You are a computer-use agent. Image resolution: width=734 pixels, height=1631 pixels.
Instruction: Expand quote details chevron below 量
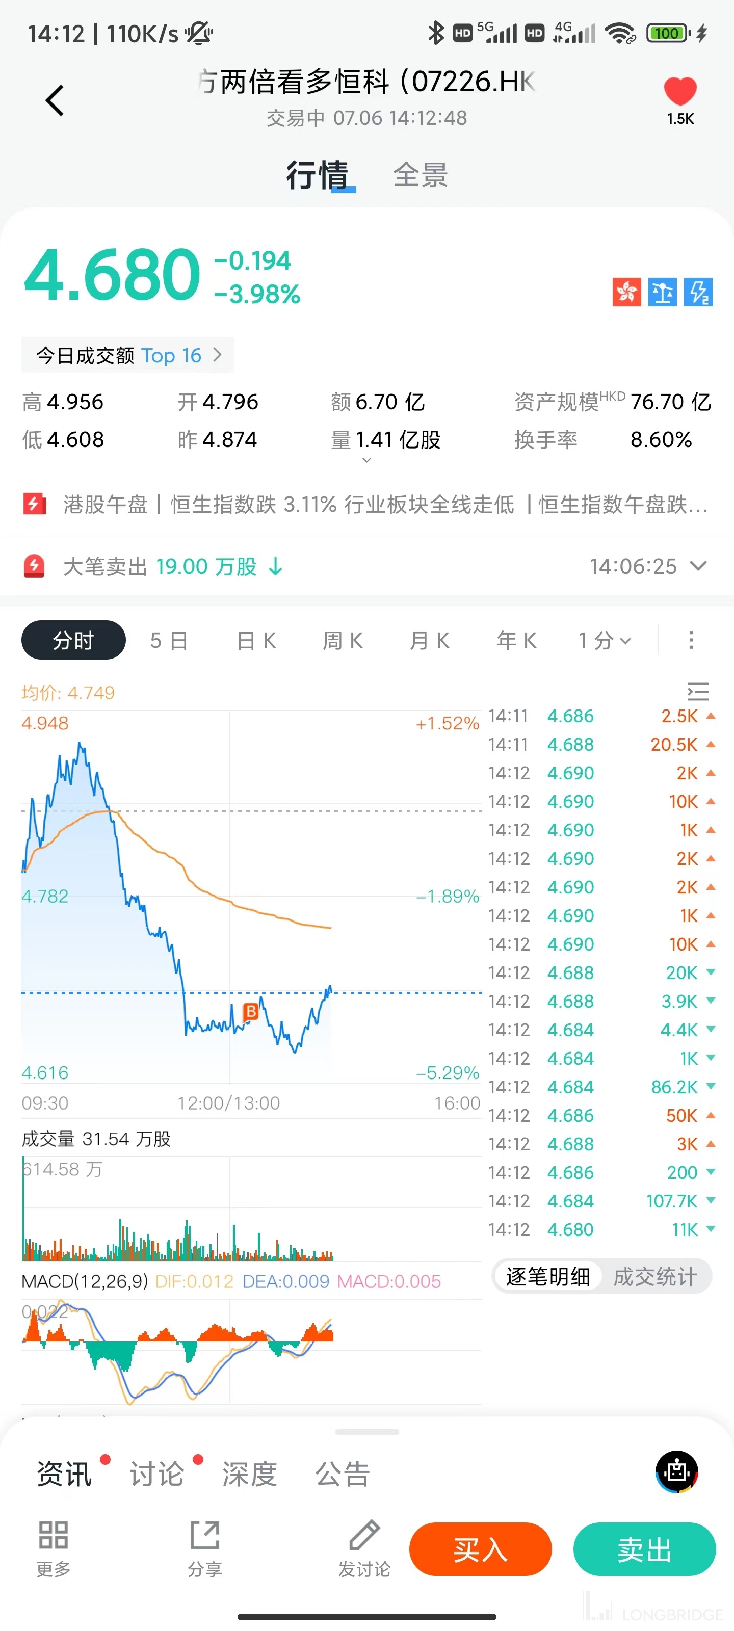coord(366,460)
